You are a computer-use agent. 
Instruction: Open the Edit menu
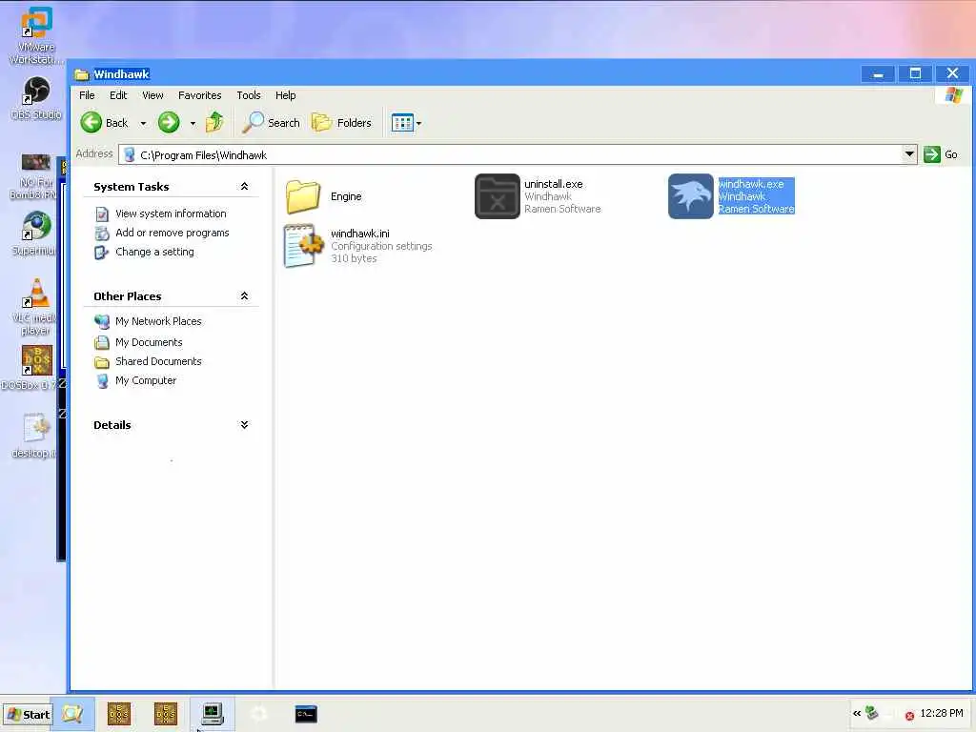point(118,95)
